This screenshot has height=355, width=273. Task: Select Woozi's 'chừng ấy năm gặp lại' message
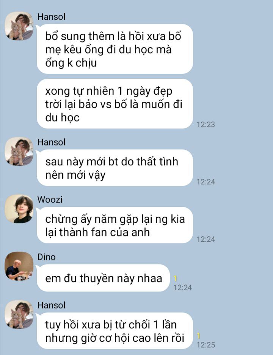click(x=115, y=225)
